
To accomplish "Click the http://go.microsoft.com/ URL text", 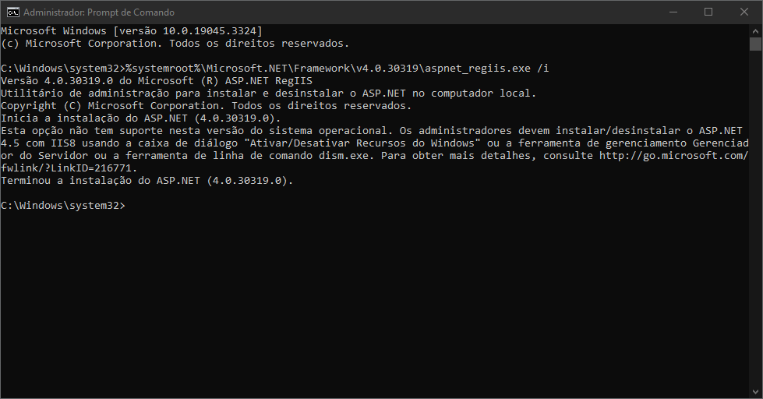I will click(673, 156).
